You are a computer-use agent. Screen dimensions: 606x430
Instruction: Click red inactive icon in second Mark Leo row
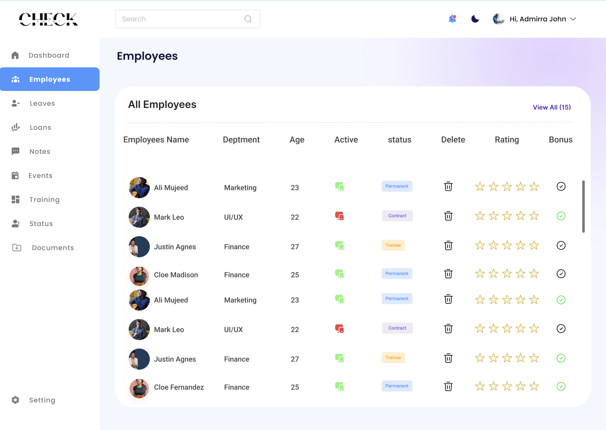click(339, 329)
